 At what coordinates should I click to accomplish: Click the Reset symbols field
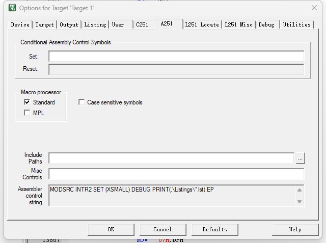[x=176, y=69]
